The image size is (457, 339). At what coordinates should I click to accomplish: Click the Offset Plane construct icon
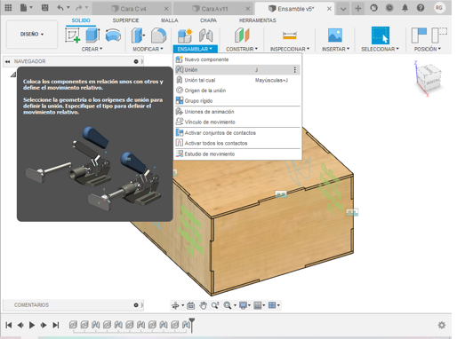[x=242, y=35]
